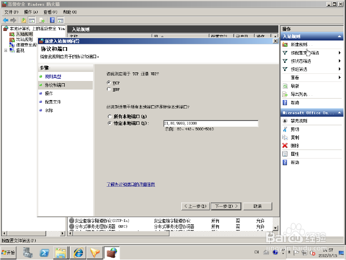The image size is (346, 260).
Task: Click the 剪切 scissors icon
Action: tap(285, 129)
